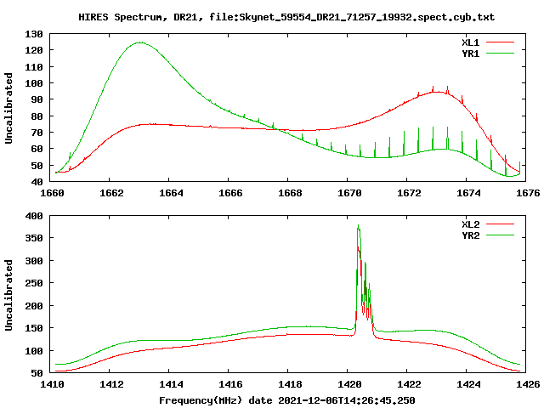Click the 1410 x-axis tick label
Image resolution: width=544 pixels, height=408 pixels.
pos(52,384)
